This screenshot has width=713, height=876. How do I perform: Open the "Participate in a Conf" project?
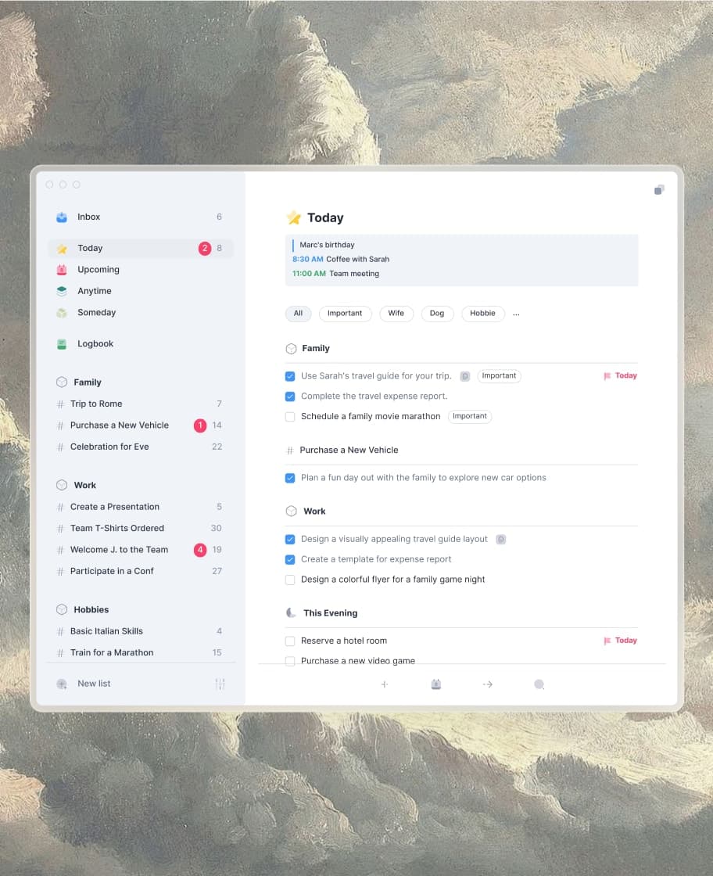point(140,572)
